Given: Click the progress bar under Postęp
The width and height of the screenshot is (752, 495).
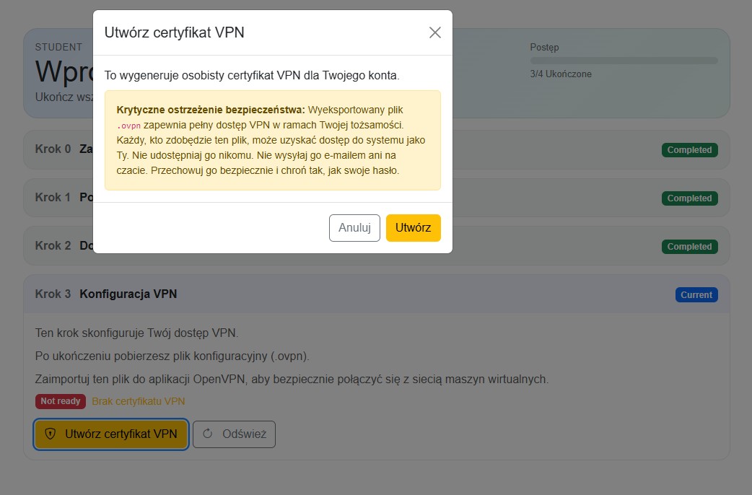Looking at the screenshot, I should point(624,61).
